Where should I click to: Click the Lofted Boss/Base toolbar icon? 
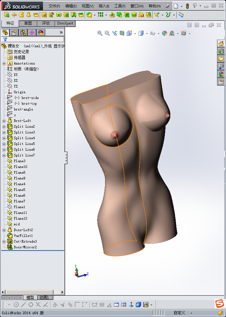coord(29,15)
